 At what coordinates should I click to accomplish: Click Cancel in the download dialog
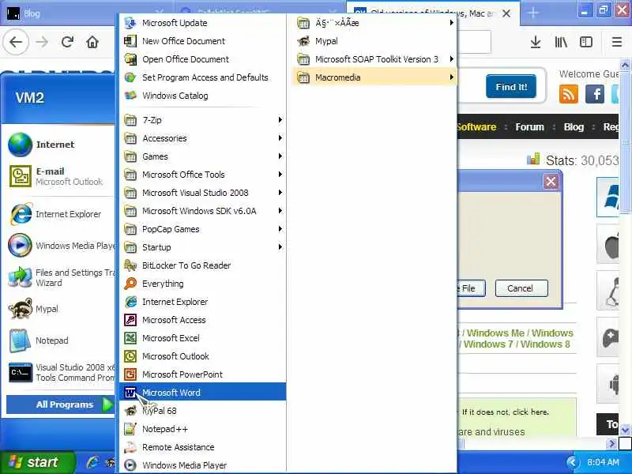pyautogui.click(x=521, y=288)
